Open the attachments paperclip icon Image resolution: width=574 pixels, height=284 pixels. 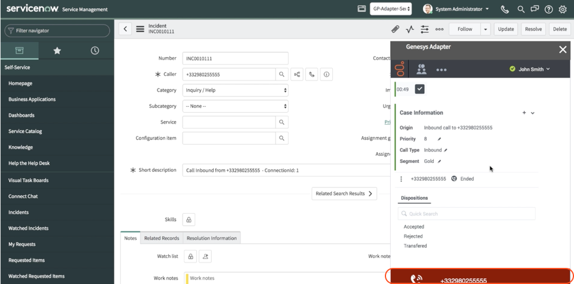coord(395,29)
